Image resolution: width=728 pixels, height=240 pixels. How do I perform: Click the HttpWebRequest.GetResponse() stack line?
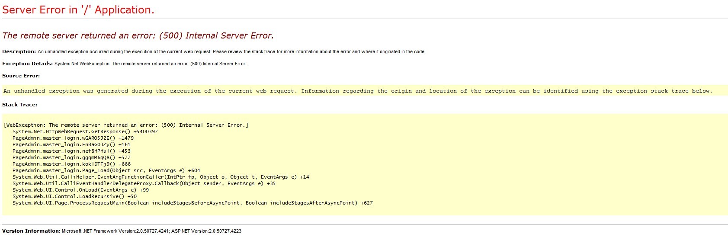tap(85, 131)
